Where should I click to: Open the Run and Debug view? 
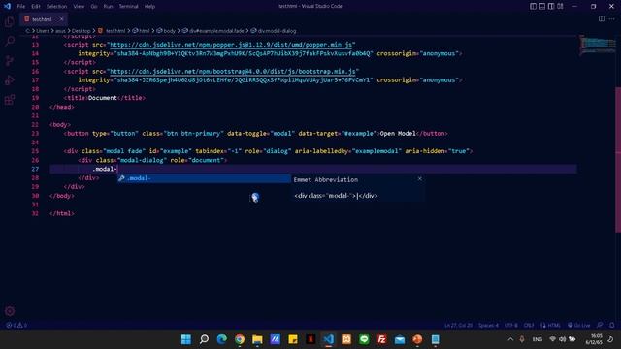pyautogui.click(x=10, y=79)
